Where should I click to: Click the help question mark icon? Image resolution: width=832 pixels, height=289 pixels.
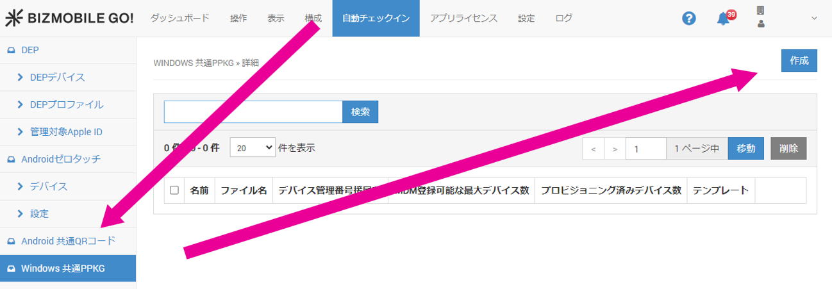[688, 19]
